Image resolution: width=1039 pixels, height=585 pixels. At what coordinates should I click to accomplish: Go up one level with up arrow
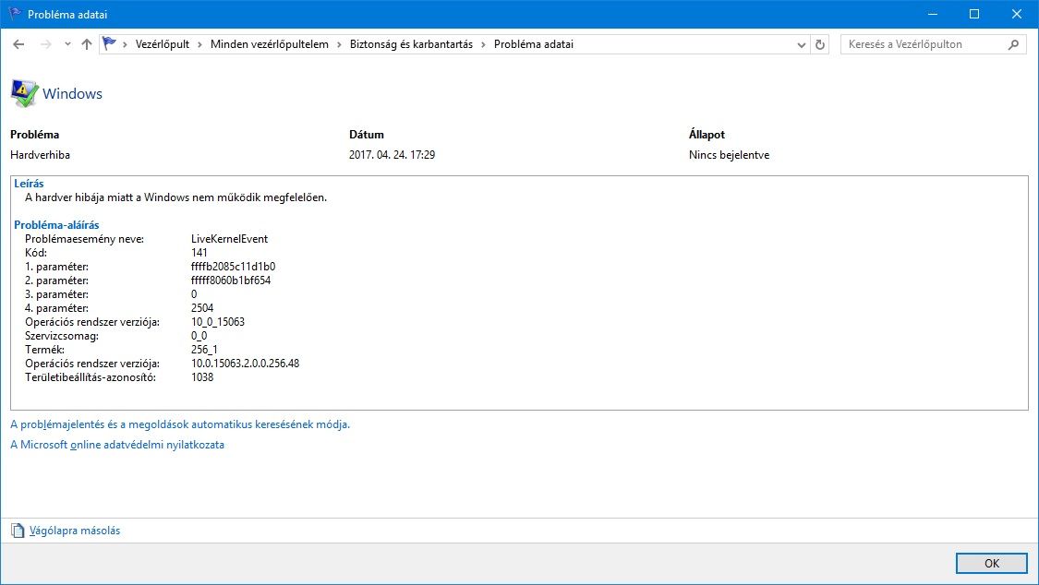coord(86,44)
